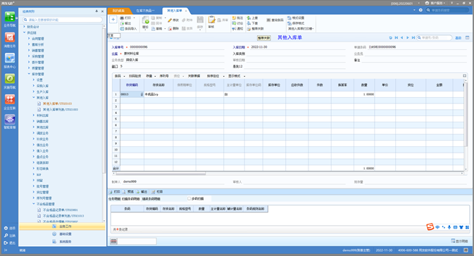474x256 pixels.
Task: Select the 其他入库单 tab
Action: pos(175,11)
